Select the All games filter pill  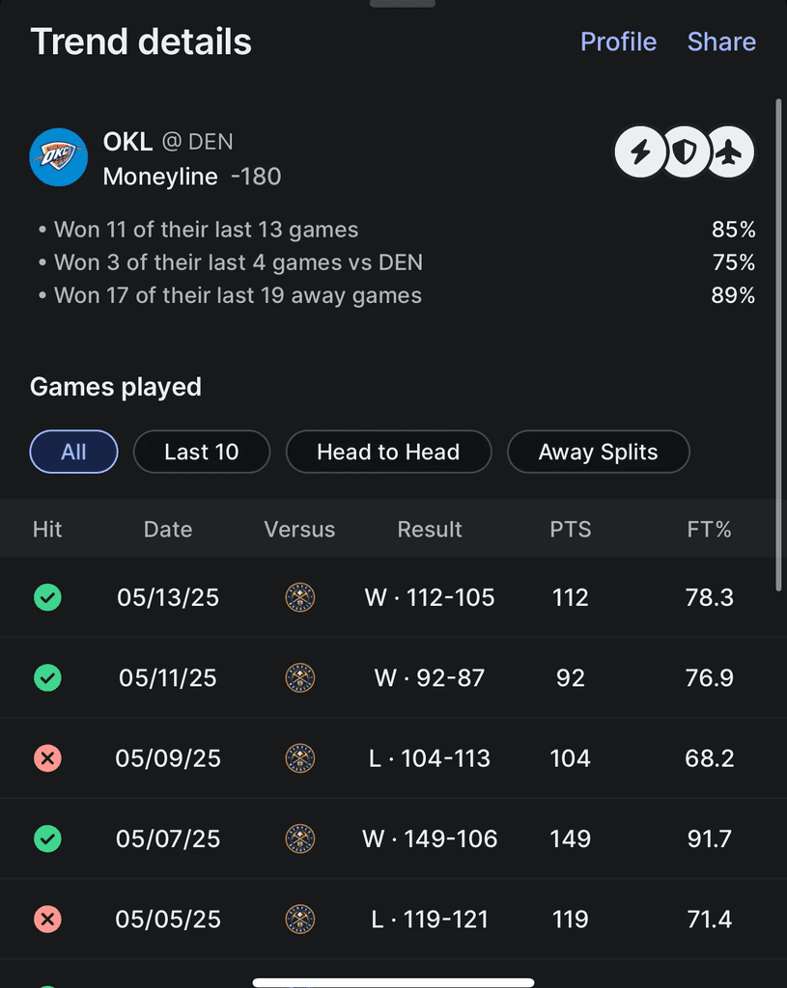(73, 452)
